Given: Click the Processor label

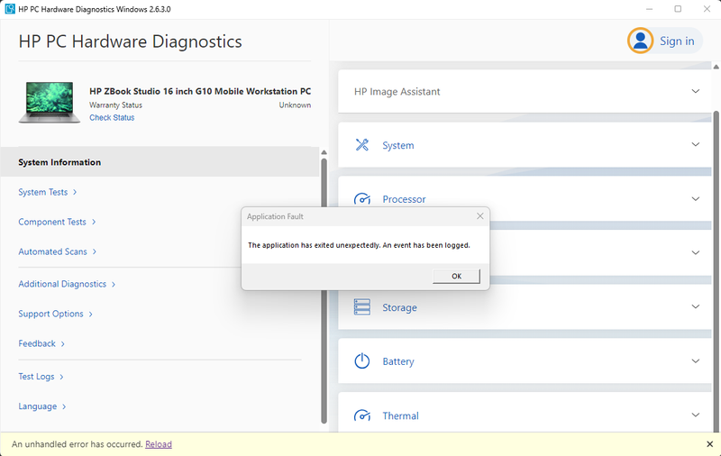Looking at the screenshot, I should point(404,199).
